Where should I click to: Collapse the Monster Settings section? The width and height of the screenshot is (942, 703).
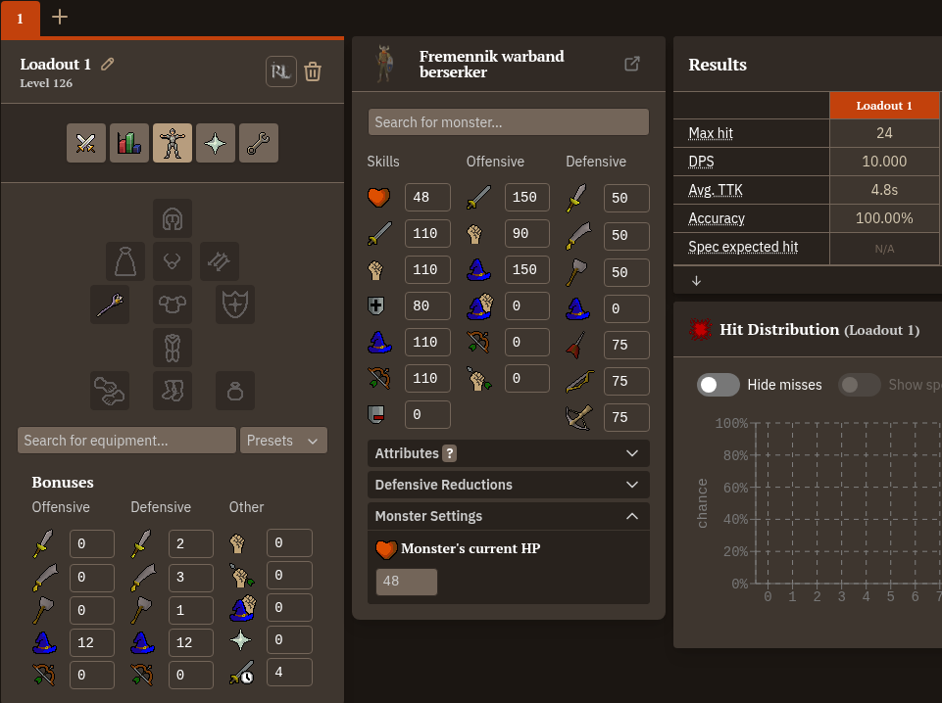tap(508, 516)
